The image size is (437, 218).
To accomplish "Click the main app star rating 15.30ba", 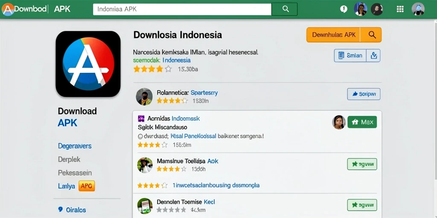I will click(166, 69).
